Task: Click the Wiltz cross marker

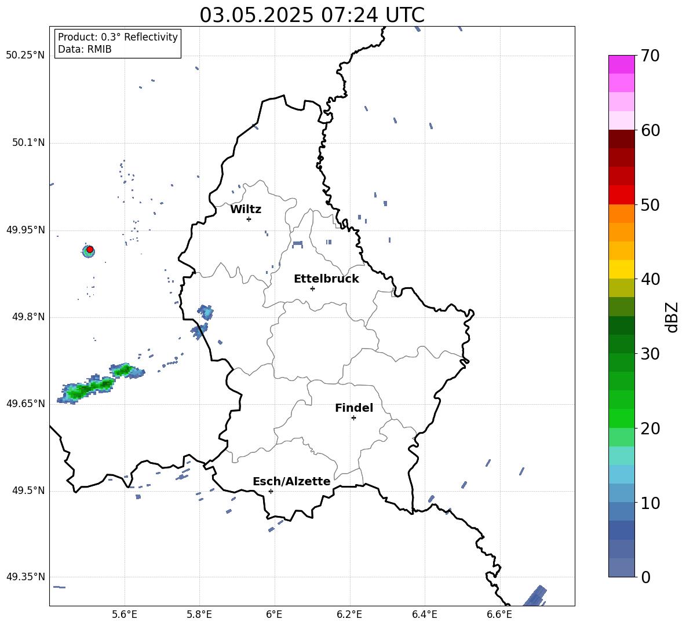Action: 249,219
